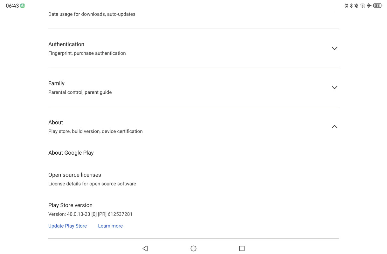
Task: Tap the muted notifications bell icon
Action: tap(356, 5)
